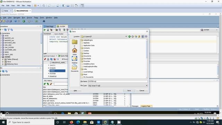This screenshot has height=125, width=222.
Task: Open the Tools menu in SQL Developer
Action: tap(42, 18)
